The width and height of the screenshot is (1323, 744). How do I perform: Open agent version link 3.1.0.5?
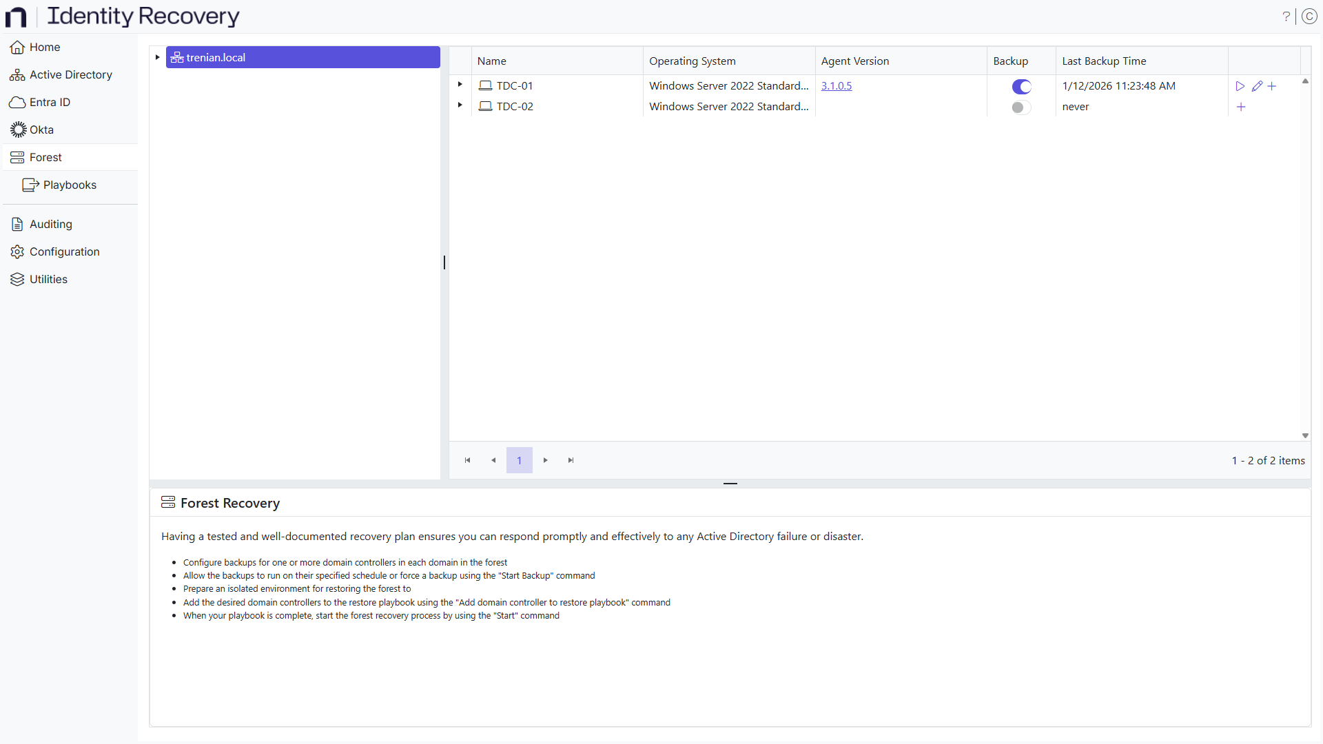click(837, 85)
